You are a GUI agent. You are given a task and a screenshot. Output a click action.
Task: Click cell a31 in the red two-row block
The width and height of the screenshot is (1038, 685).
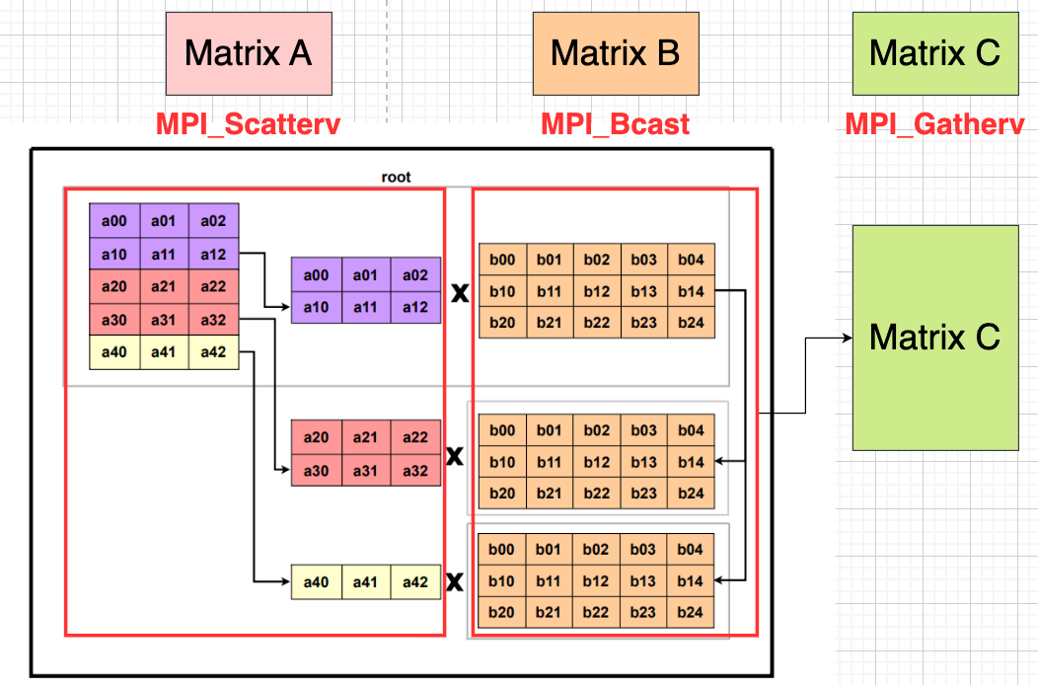point(365,471)
